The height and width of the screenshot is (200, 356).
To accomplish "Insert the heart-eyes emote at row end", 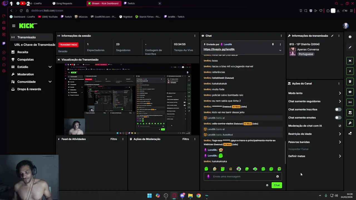I will tap(279, 169).
